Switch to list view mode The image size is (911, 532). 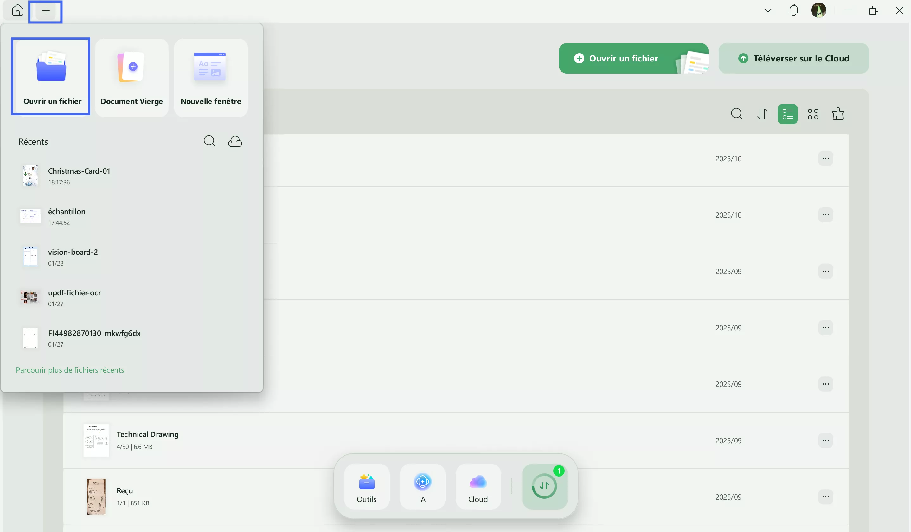787,114
